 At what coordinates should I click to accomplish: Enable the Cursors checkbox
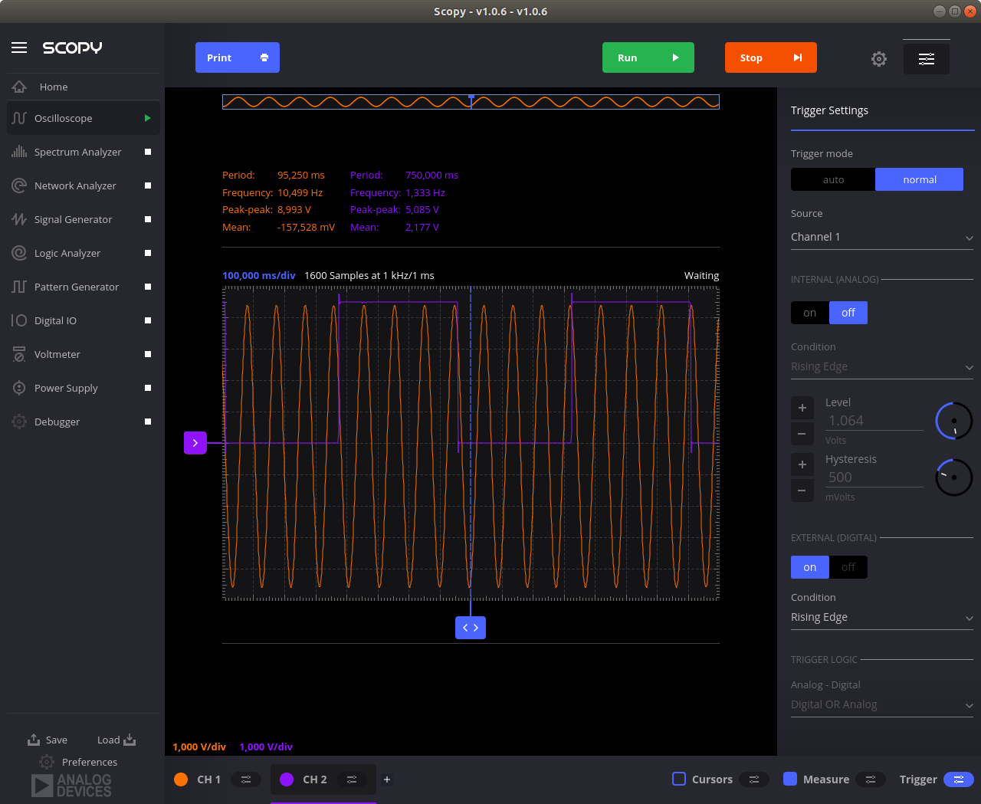point(679,779)
